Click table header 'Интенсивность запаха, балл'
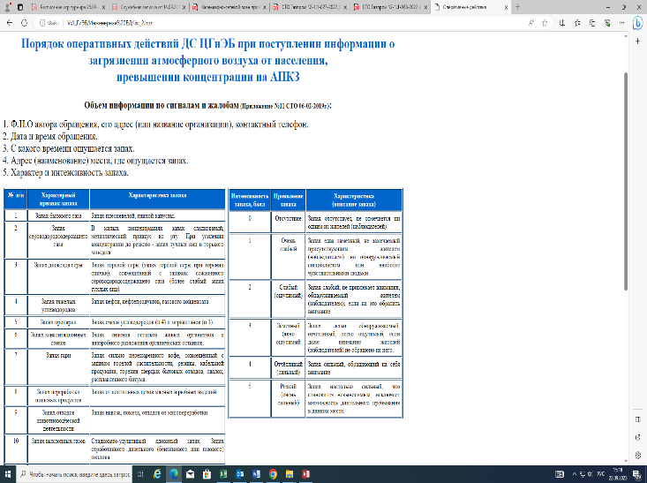This screenshot has width=647, height=483. pos(249,200)
